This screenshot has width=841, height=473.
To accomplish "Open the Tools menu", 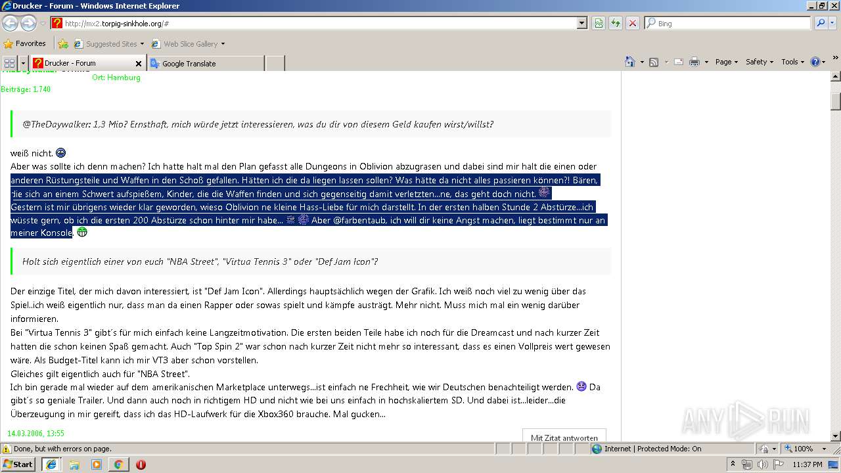I will pyautogui.click(x=793, y=62).
